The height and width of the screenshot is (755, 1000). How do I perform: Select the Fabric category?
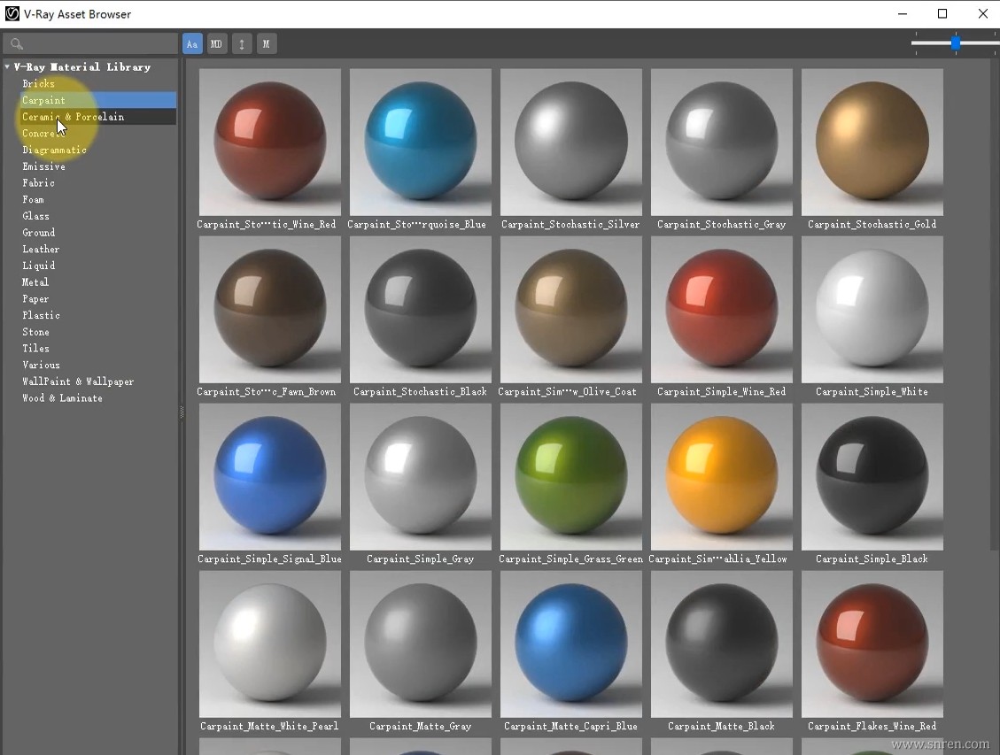click(38, 183)
